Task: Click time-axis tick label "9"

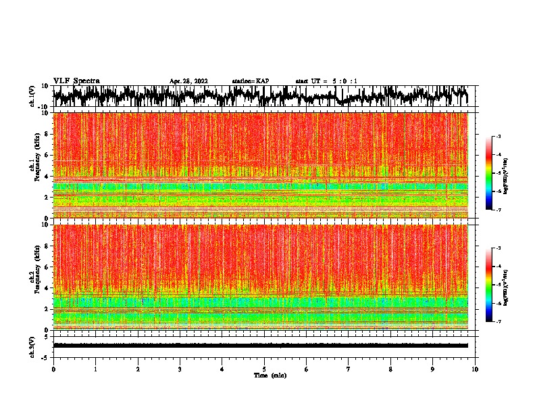Action: point(432,369)
